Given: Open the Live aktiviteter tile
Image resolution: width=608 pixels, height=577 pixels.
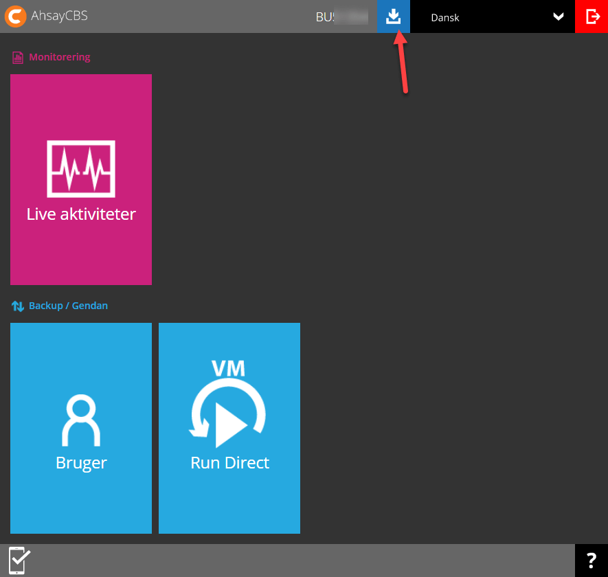Looking at the screenshot, I should [80, 179].
